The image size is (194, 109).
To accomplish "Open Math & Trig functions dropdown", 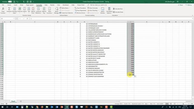I will 44,10.
